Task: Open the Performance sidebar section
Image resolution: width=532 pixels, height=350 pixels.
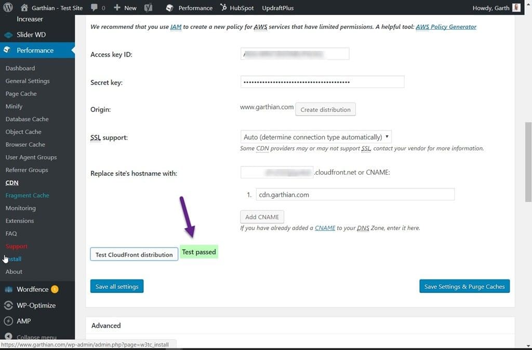Action: tap(37, 50)
